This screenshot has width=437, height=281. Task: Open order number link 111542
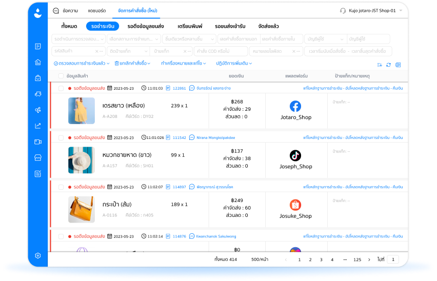point(179,137)
